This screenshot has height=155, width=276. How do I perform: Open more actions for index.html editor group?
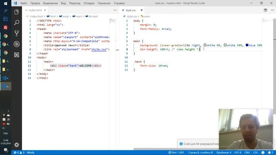pyautogui.click(x=115, y=10)
